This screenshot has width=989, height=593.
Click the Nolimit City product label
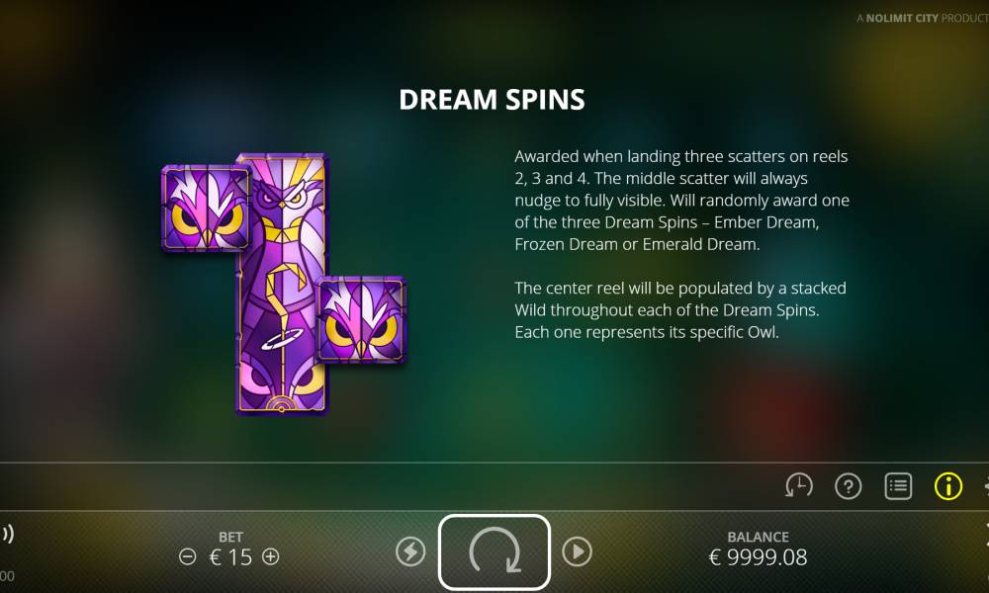922,18
